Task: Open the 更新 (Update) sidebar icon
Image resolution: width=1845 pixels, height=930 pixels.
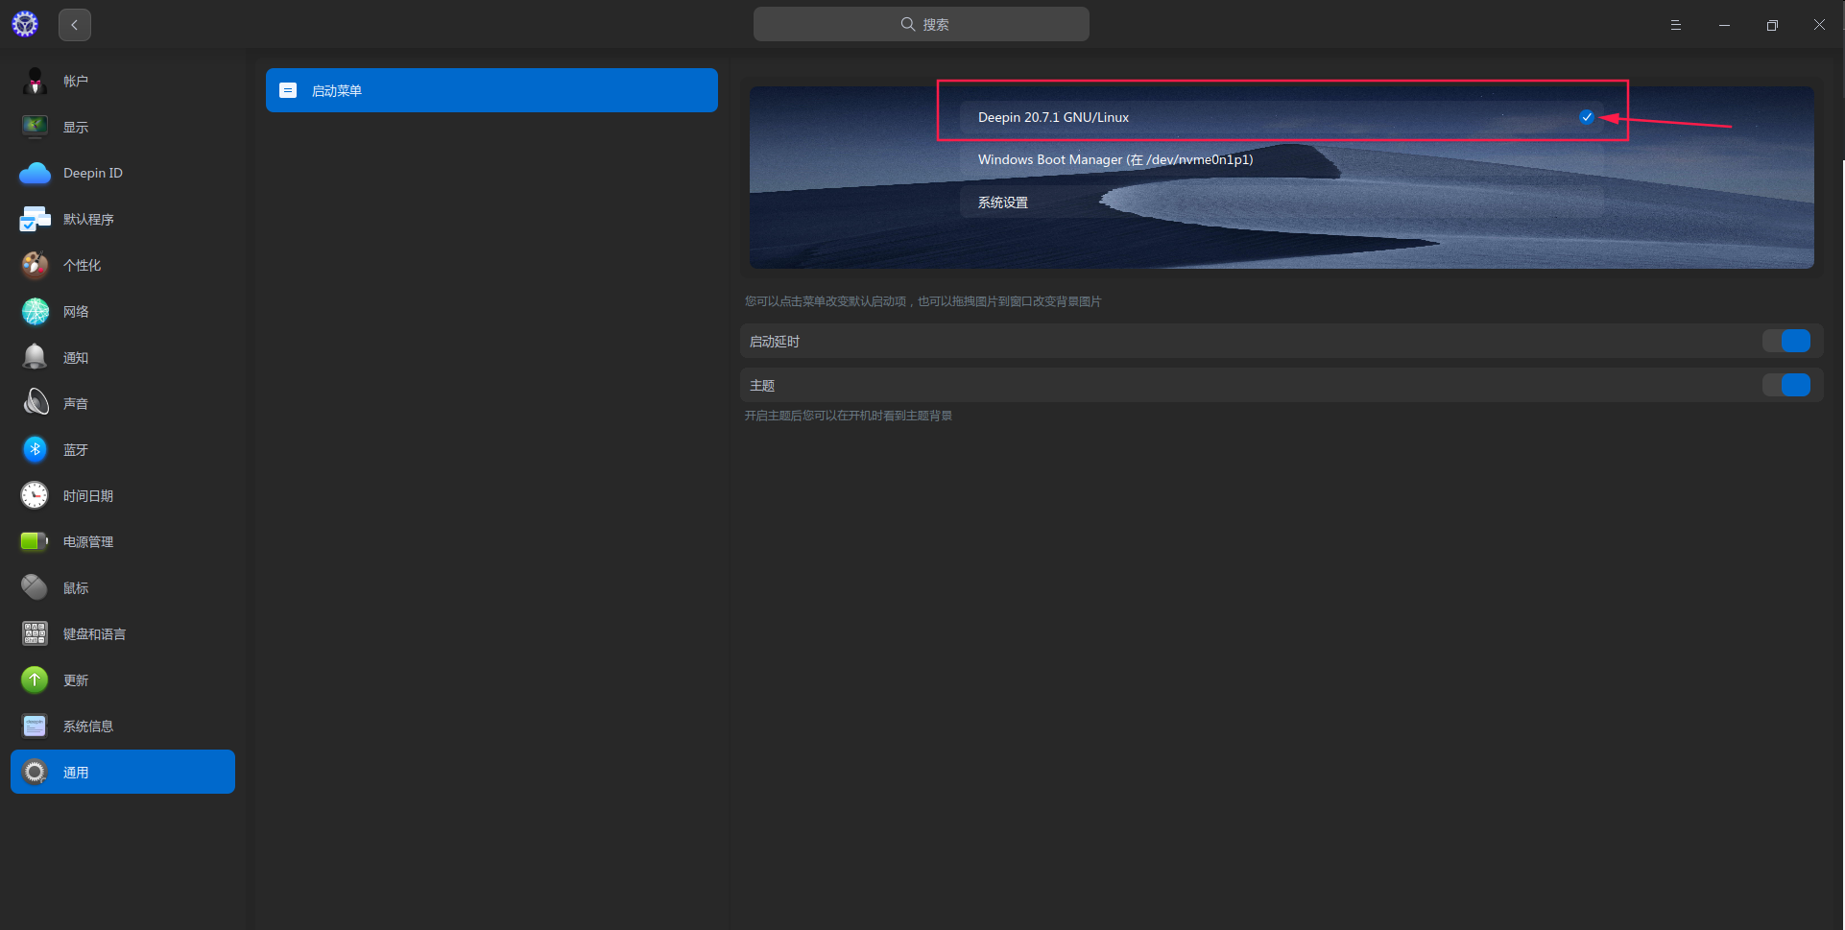Action: [x=35, y=680]
